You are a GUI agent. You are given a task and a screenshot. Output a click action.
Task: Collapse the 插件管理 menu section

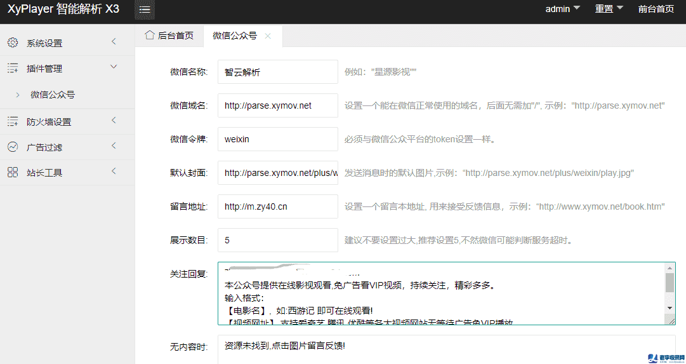point(114,67)
